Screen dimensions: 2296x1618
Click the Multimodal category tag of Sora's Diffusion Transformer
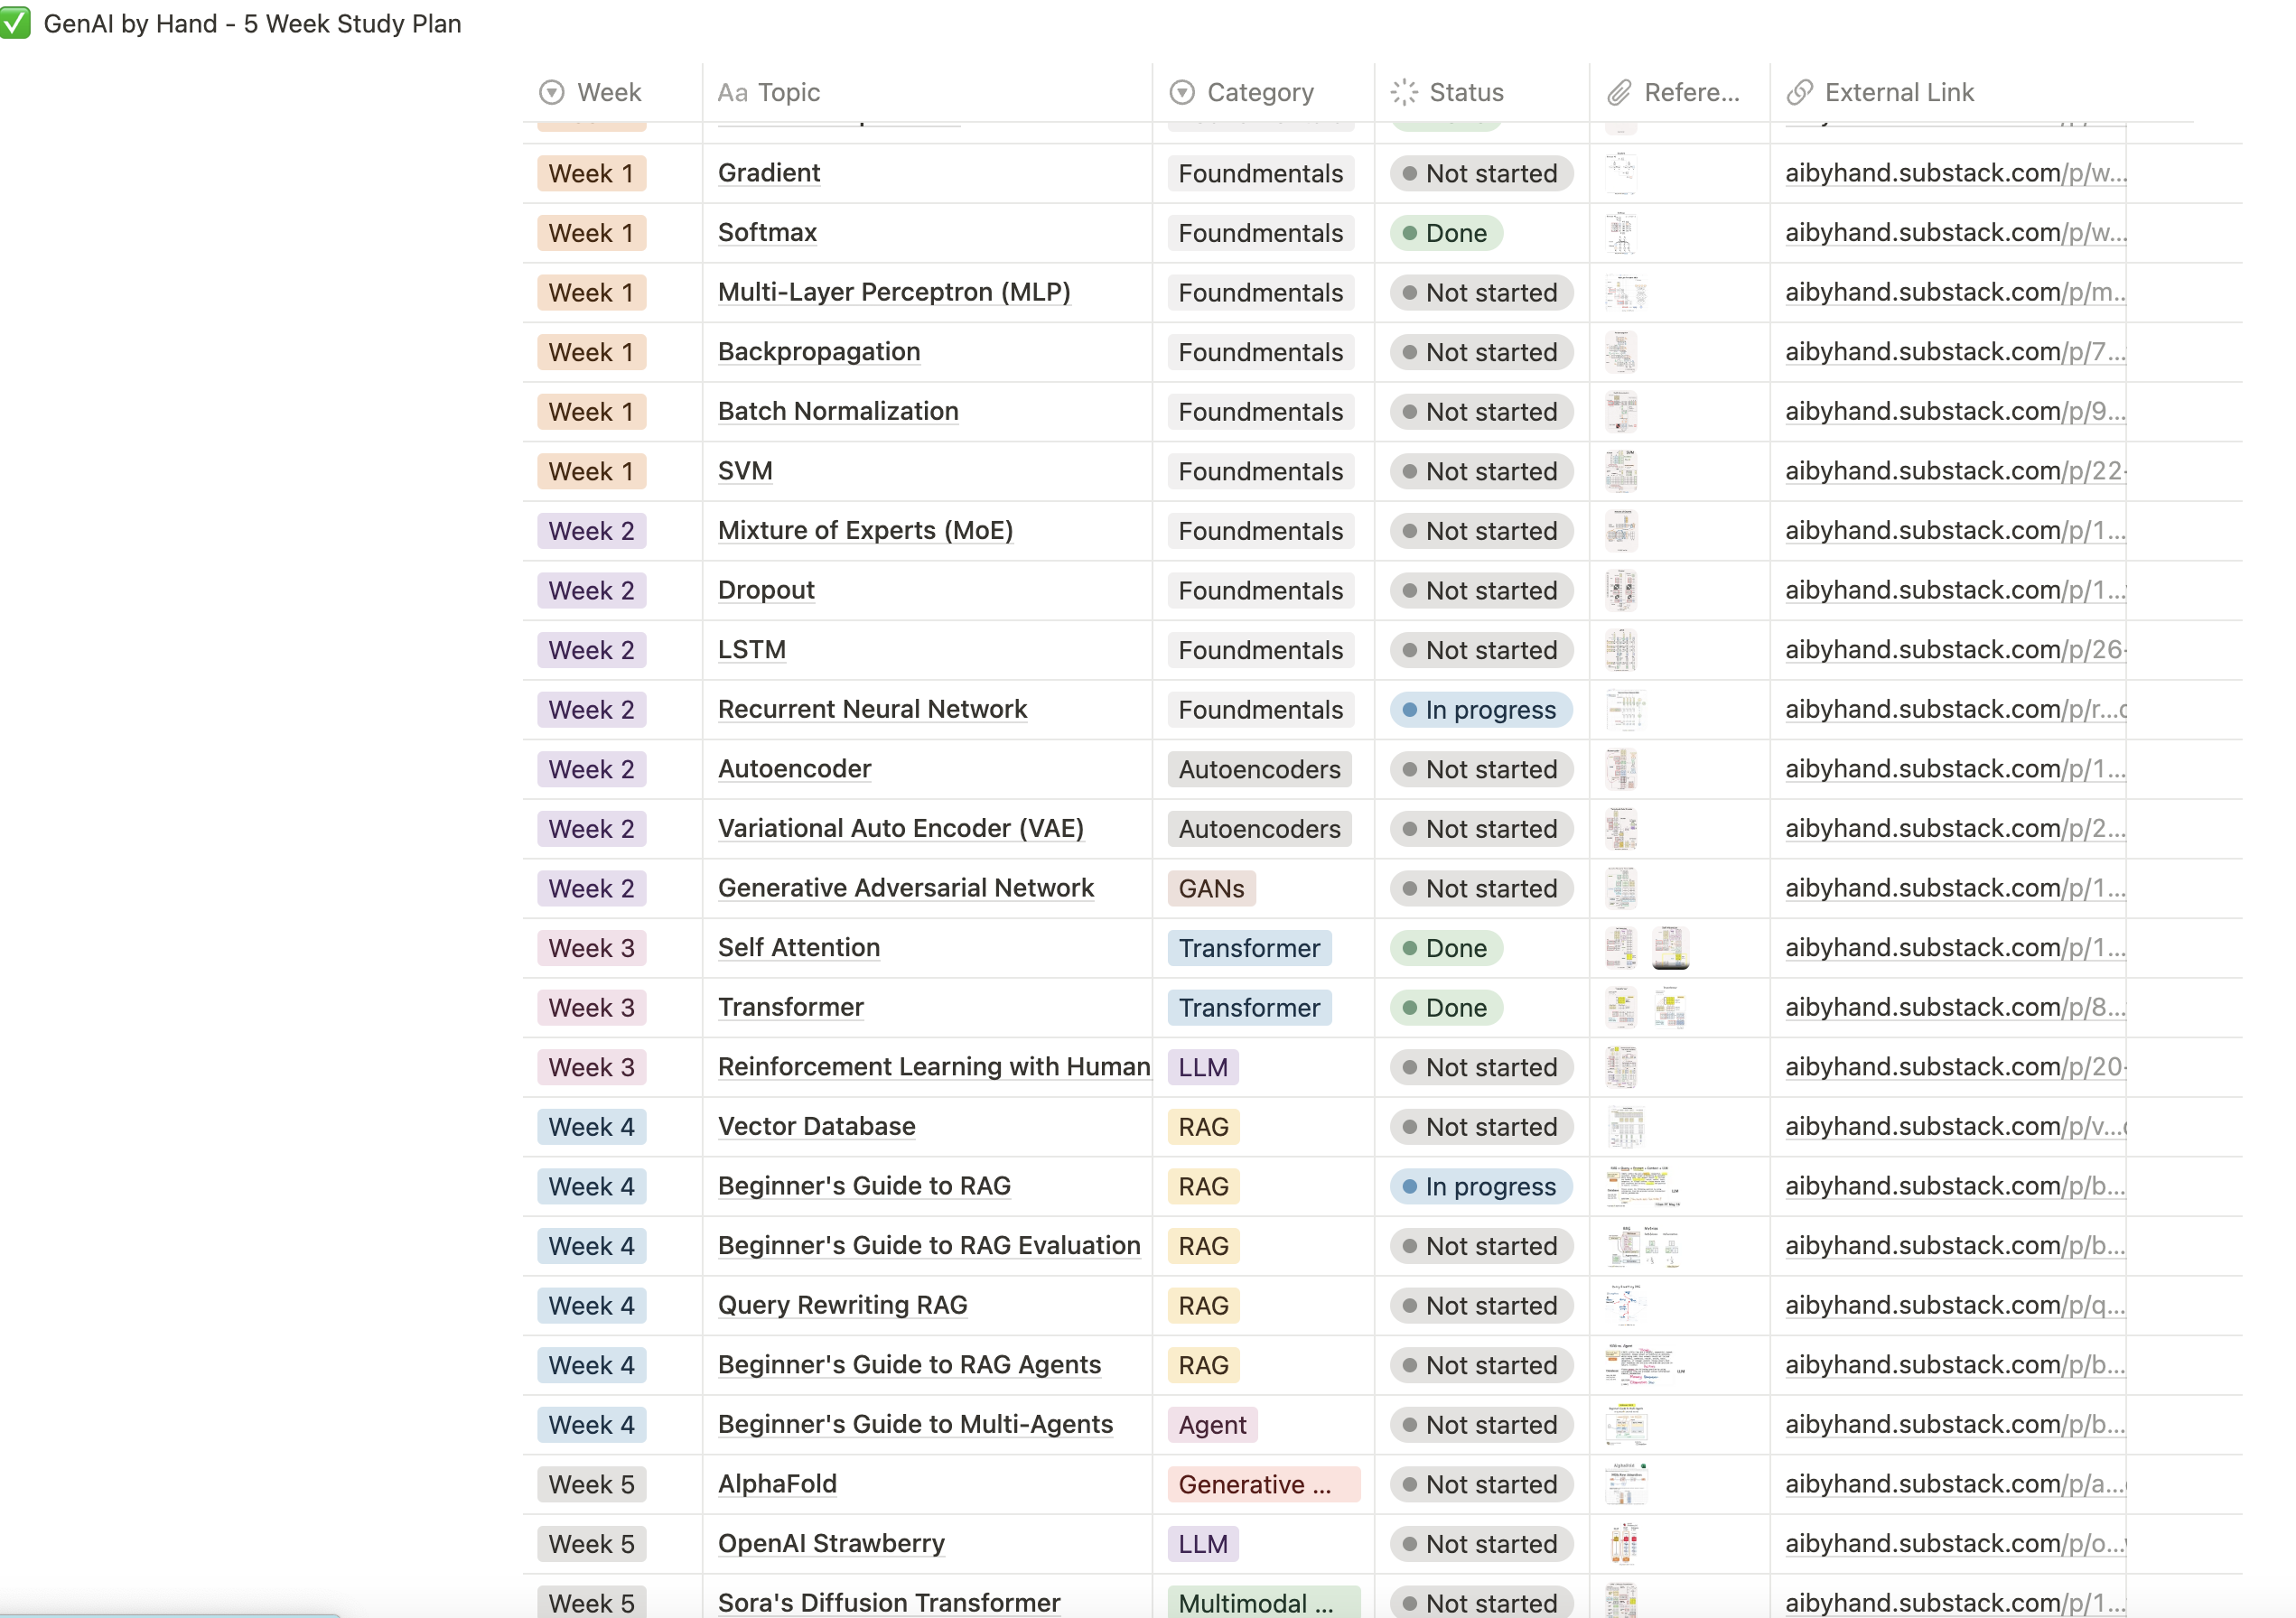[1264, 1603]
